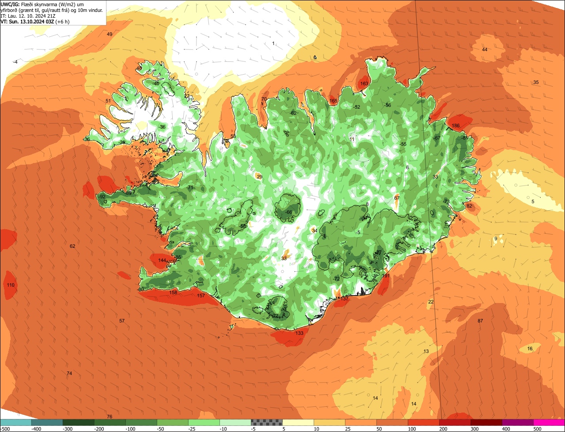Click the map value "-67" in the east
The height and width of the screenshot is (432, 565).
pos(437,138)
